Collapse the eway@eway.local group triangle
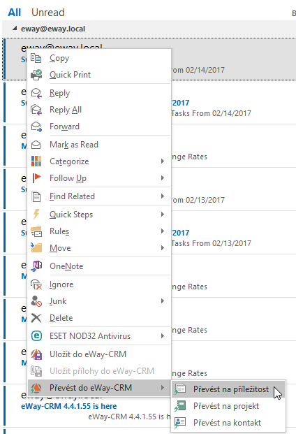This screenshot has height=434, width=296. pyautogui.click(x=15, y=29)
